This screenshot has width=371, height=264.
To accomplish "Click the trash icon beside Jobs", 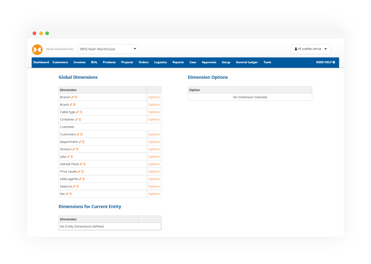I will point(72,157).
